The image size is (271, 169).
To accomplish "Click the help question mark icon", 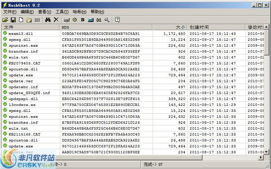I will click(x=117, y=20).
